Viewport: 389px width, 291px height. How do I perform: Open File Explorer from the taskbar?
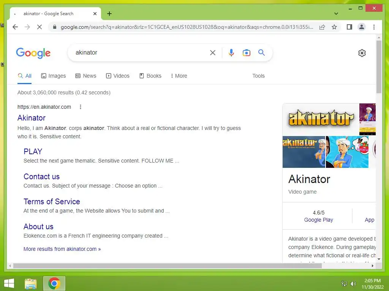31,283
